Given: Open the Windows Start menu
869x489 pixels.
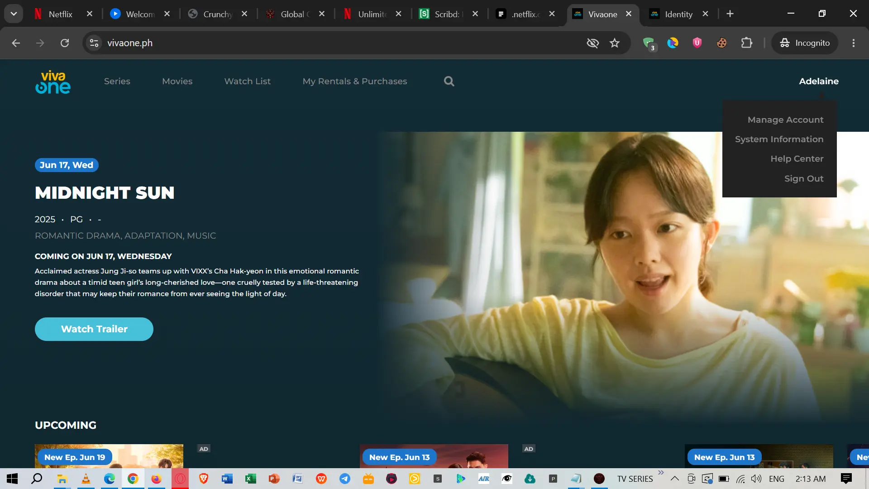Looking at the screenshot, I should tap(12, 479).
